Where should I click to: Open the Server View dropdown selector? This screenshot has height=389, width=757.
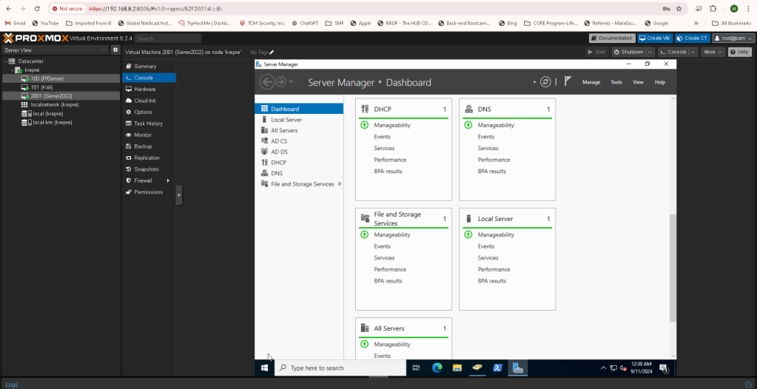click(54, 50)
